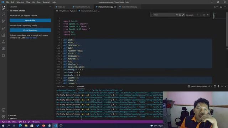Viewport: 228px width, 128px height.
Task: Split the terminal panel
Action: click(215, 86)
